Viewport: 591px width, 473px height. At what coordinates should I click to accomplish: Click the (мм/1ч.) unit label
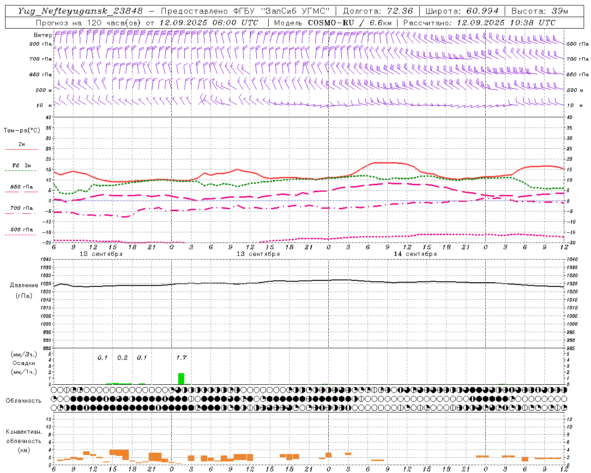[24, 372]
